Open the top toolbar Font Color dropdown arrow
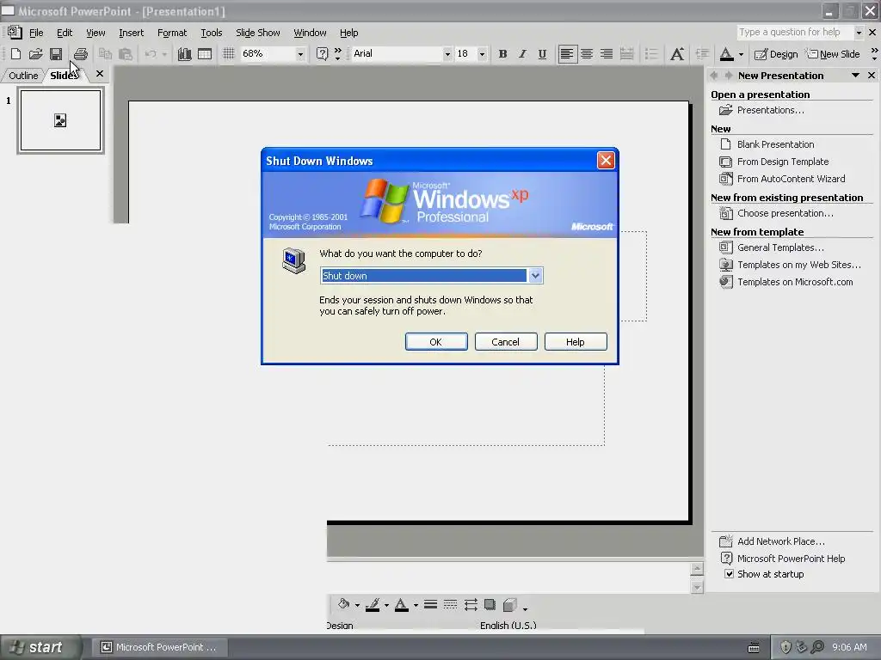Viewport: 881px width, 660px height. (741, 54)
